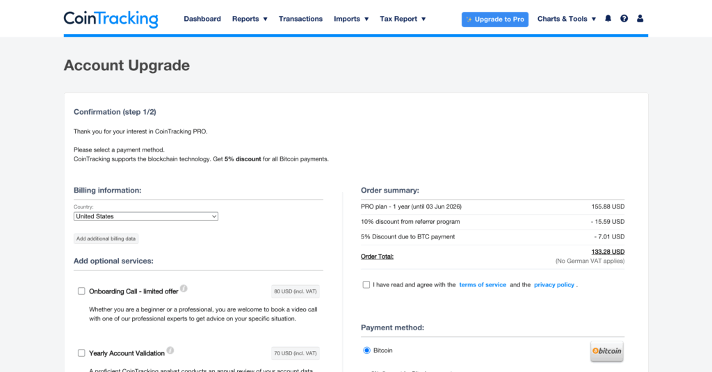Show info icon for Onboarding Call
The height and width of the screenshot is (372, 712).
(x=184, y=289)
